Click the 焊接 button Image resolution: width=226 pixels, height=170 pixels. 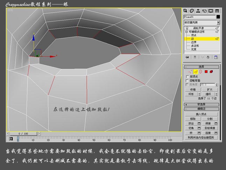coord(208,124)
